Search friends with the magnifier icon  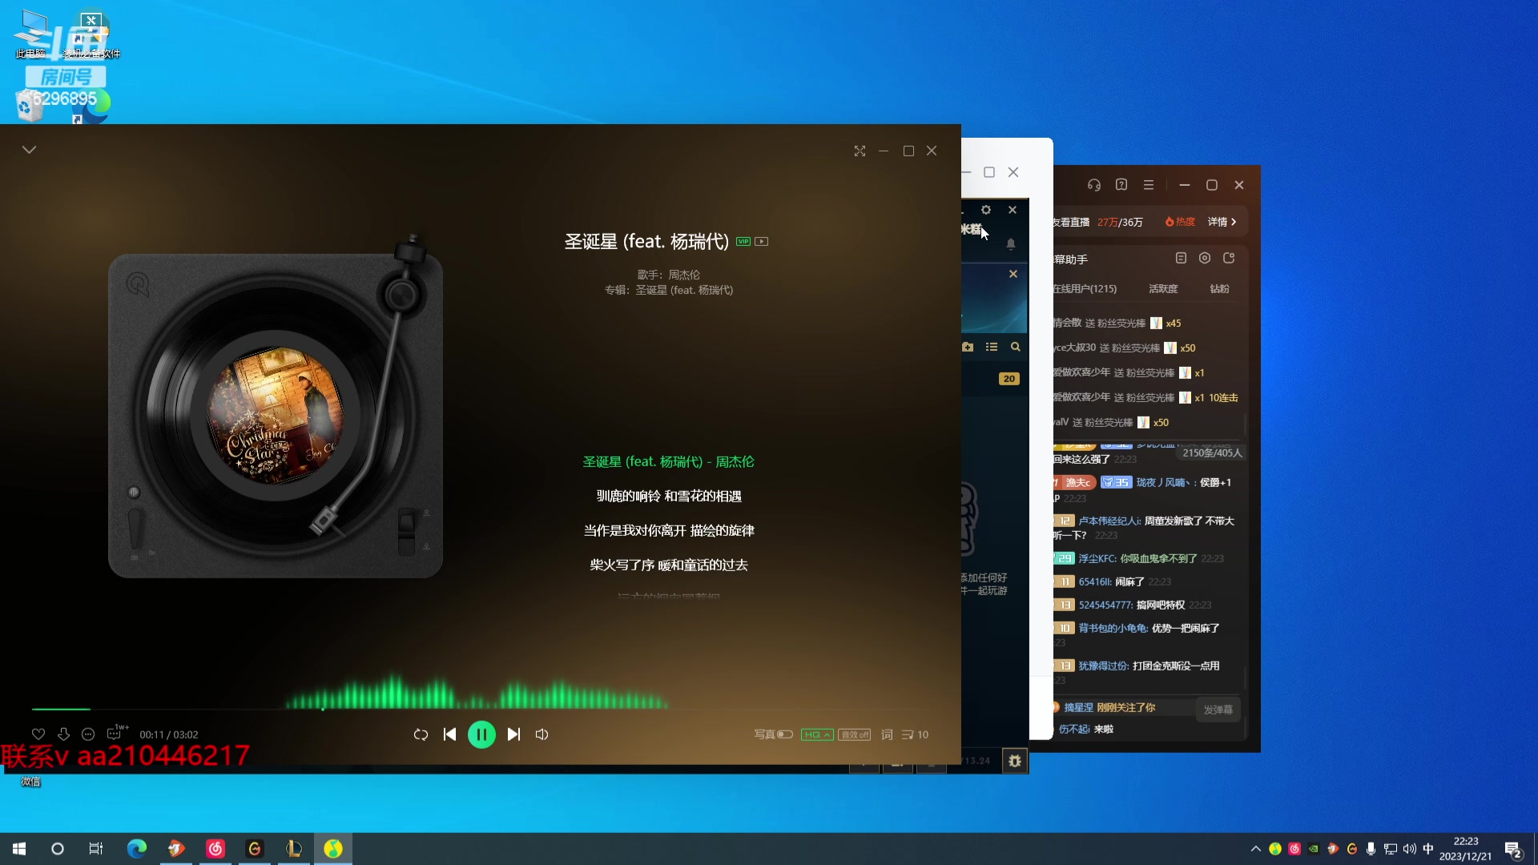click(1016, 347)
